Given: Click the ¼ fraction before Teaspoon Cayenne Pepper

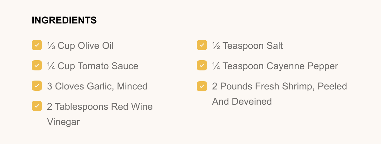Looking at the screenshot, I should point(216,66).
